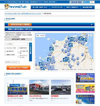100x106 pixels.
Task: Click the Twitter tweet button
Action: tap(86, 2)
